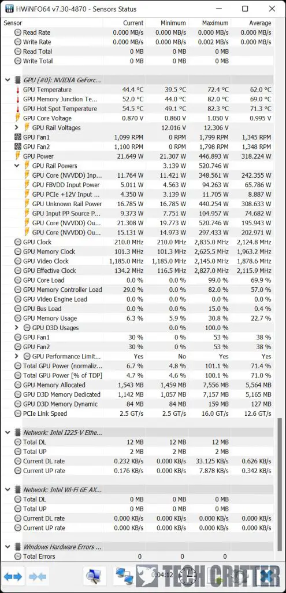Collapse the GPU Rail Powers group
The image size is (286, 593).
(x=17, y=166)
